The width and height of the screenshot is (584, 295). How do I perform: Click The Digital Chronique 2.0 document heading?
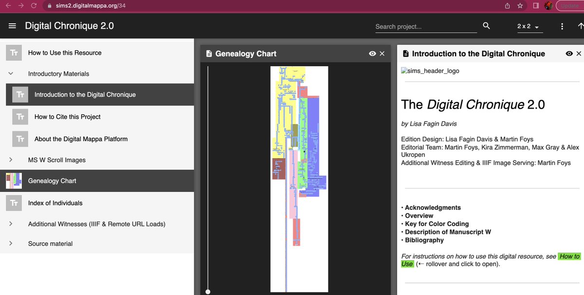(x=473, y=104)
